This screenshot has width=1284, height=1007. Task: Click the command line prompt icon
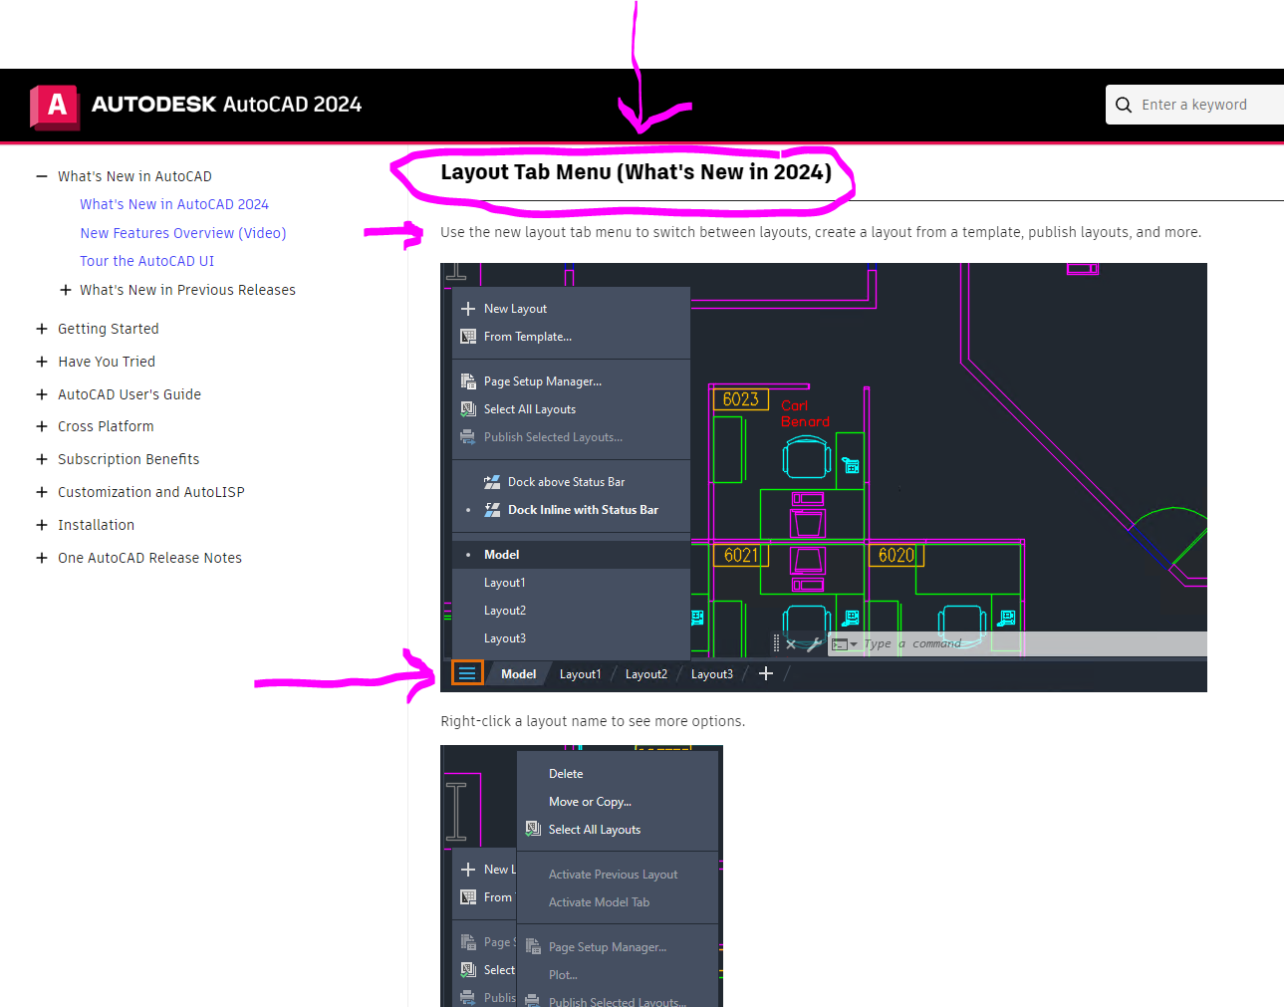point(840,644)
